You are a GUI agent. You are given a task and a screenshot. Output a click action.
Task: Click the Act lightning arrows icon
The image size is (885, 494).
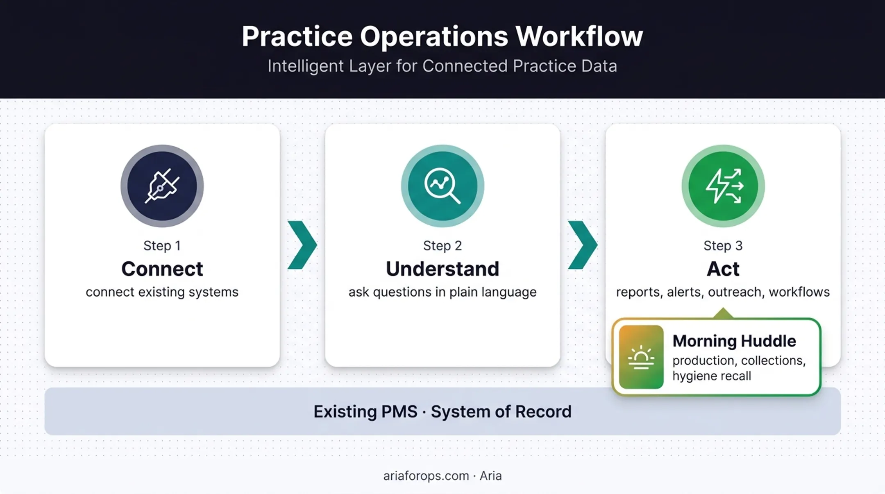[723, 186]
